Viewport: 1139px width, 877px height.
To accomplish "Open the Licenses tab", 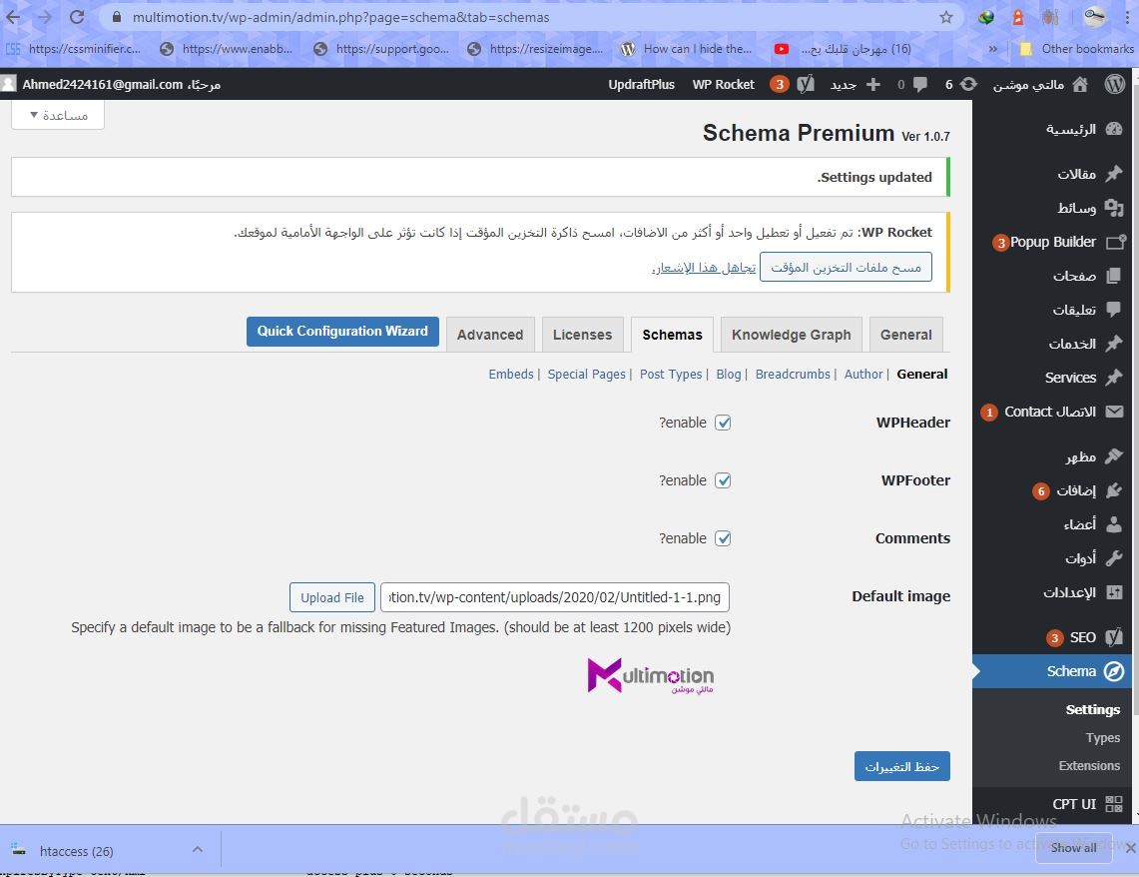I will point(583,335).
